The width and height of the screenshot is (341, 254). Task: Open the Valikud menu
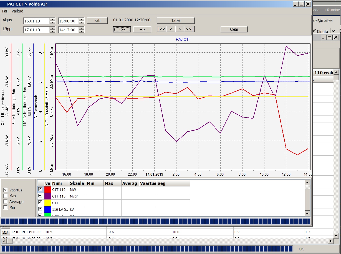point(17,11)
